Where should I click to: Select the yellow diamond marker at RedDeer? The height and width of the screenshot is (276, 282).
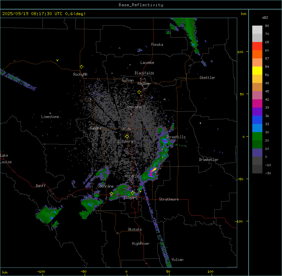pos(139,92)
